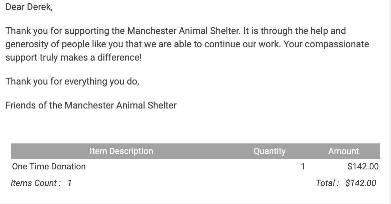Click the phrase "support truly makes a difference!"
391x204 pixels.
tap(73, 58)
